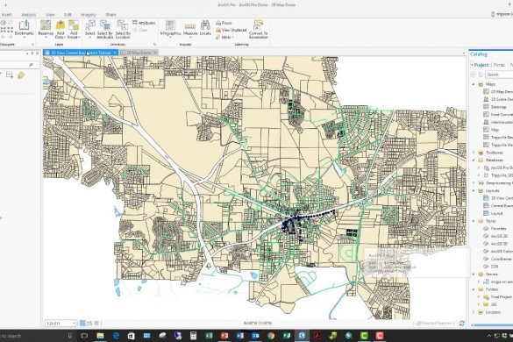Open the map scale dropdown
The image size is (513, 342).
tap(74, 324)
